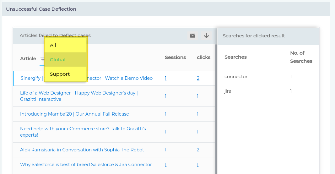Open the Article filter icon

click(x=42, y=59)
